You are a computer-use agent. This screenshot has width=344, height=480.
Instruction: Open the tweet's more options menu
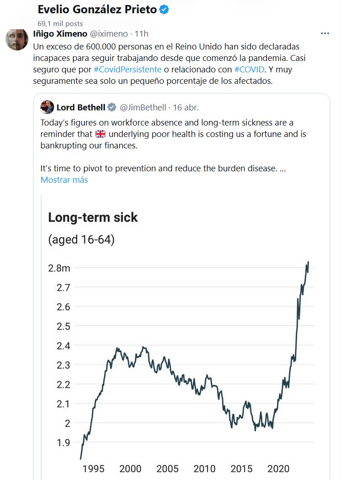click(325, 34)
